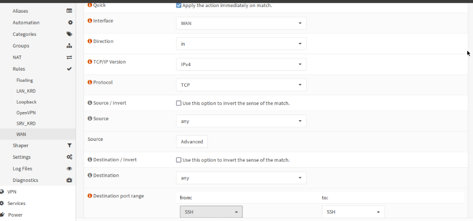Screen dimensions: 473x221
Task: Click the NAT exchange arrows icon
Action: tap(69, 57)
